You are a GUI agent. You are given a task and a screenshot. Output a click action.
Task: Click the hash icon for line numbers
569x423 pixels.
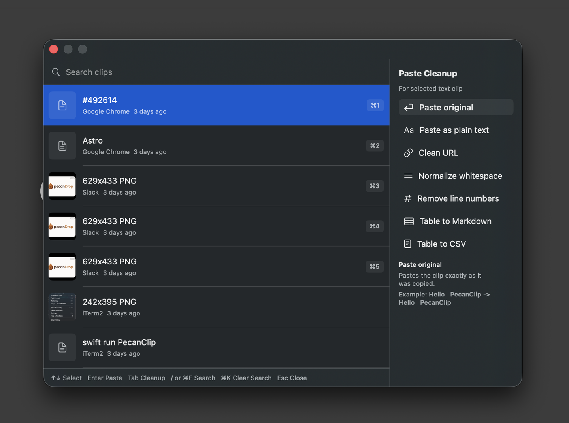point(408,198)
